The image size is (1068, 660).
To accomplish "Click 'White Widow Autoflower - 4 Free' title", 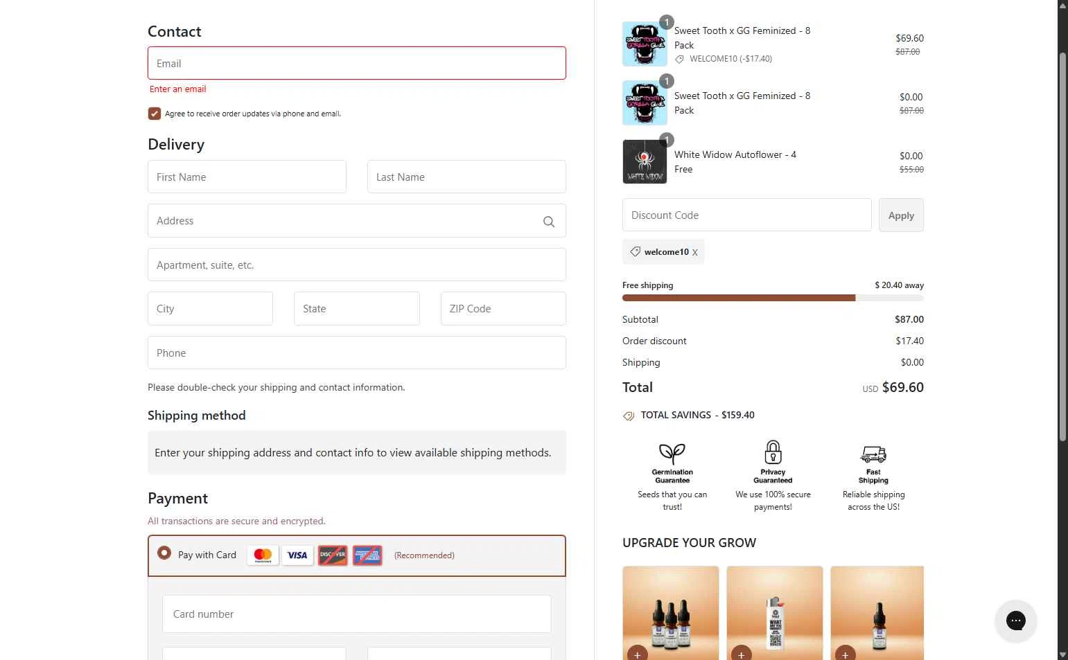I will [735, 161].
